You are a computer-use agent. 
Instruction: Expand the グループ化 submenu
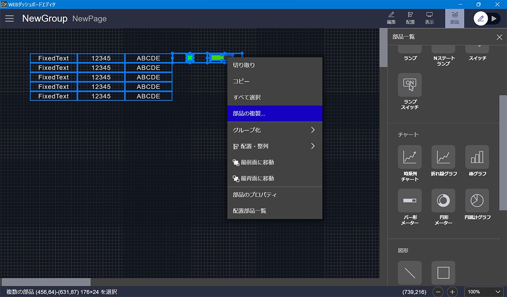[274, 130]
